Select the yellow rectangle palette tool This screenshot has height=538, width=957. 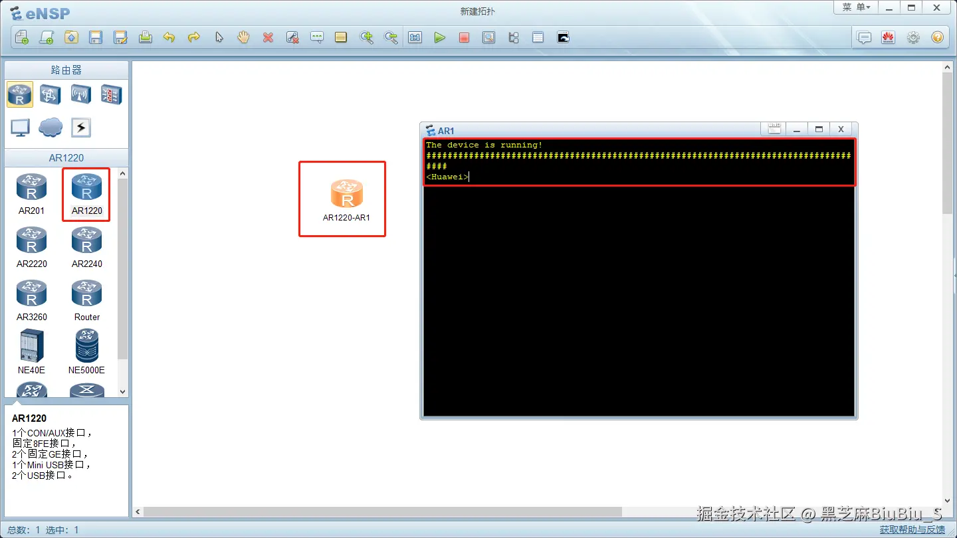pos(341,38)
